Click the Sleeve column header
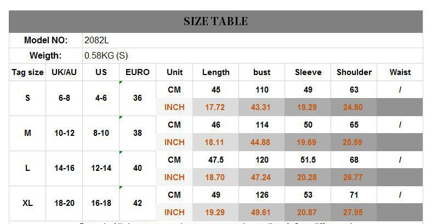Image resolution: width=432 pixels, height=224 pixels. coord(308,72)
